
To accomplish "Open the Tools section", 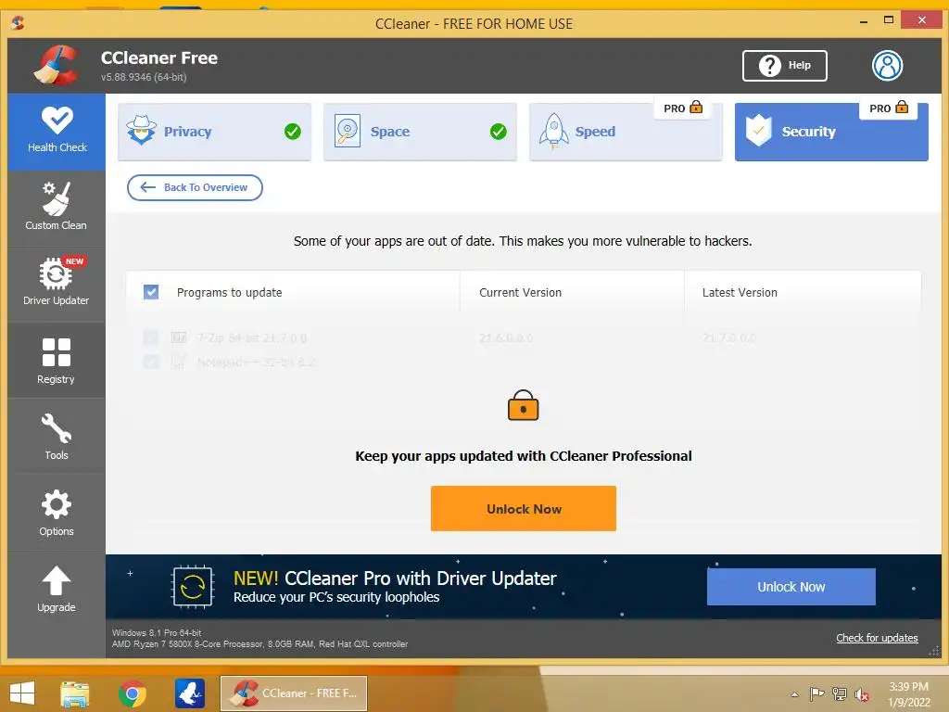I will (57, 436).
